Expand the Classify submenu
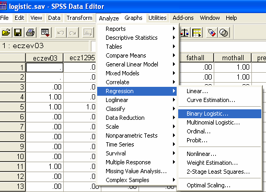This screenshot has height=192, width=266. [x=137, y=109]
